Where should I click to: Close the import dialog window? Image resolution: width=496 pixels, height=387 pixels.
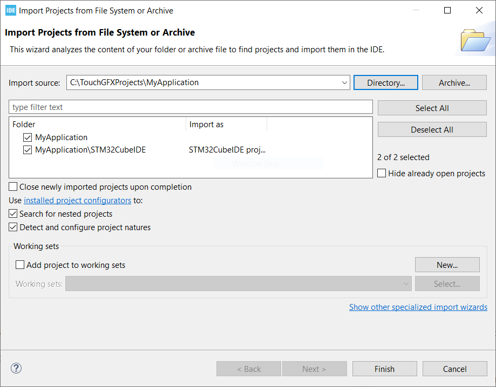(x=479, y=10)
